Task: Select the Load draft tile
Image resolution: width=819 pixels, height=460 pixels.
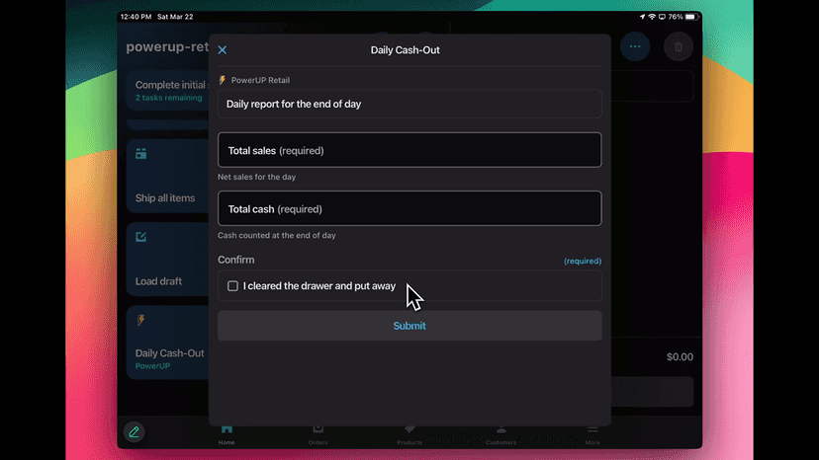Action: point(168,260)
